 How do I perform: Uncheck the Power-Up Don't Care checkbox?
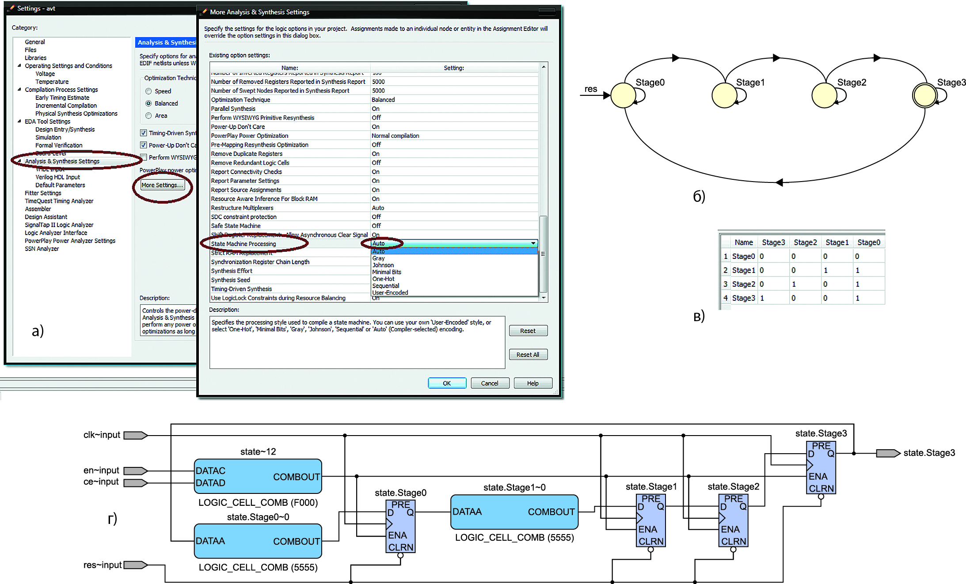pyautogui.click(x=143, y=145)
